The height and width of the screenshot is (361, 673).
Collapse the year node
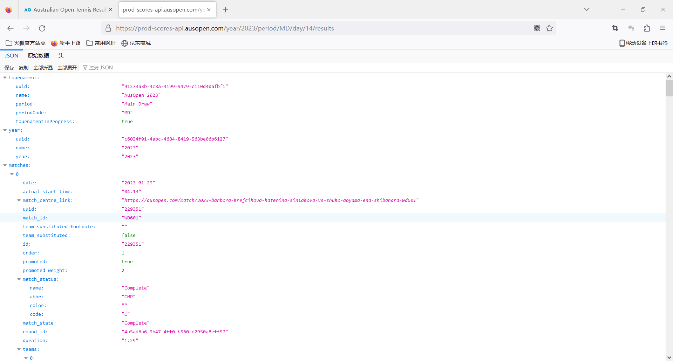coord(5,130)
